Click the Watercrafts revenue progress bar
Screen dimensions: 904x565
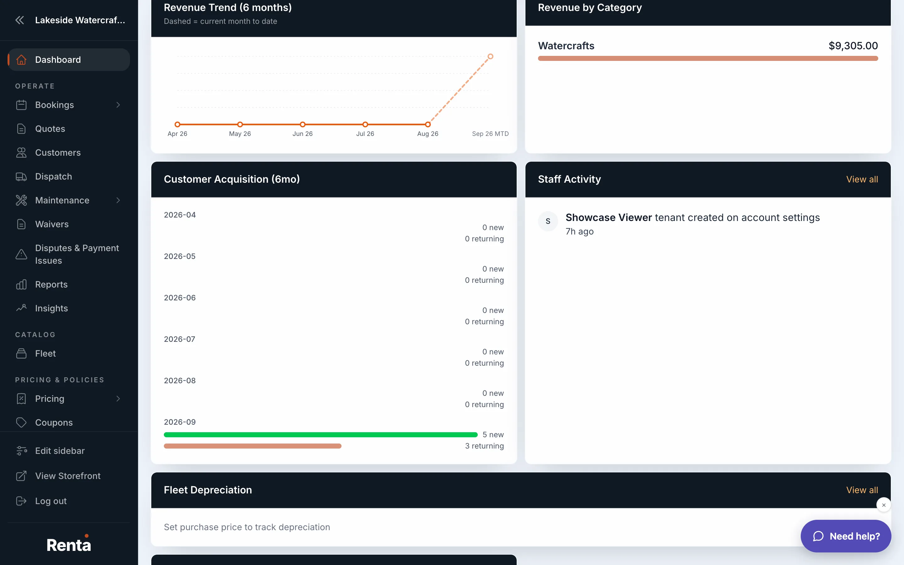click(708, 58)
